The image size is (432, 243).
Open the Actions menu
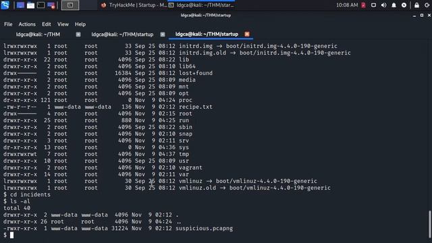click(27, 24)
